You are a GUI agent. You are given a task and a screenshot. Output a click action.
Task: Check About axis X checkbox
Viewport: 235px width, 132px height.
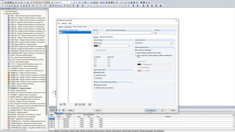108,59
